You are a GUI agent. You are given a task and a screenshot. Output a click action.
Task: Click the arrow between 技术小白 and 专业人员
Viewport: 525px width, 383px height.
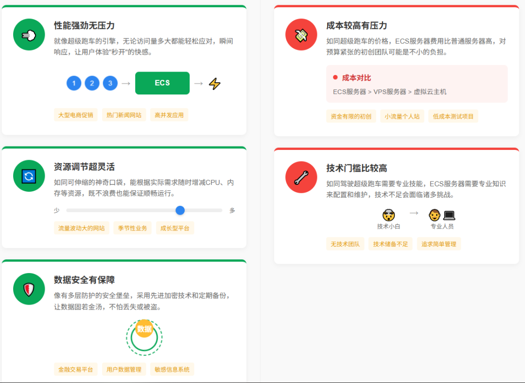coord(414,213)
